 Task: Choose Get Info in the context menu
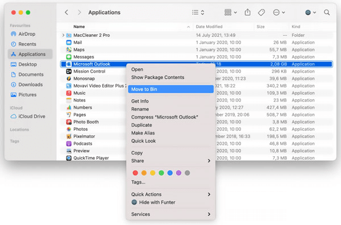(x=170, y=101)
